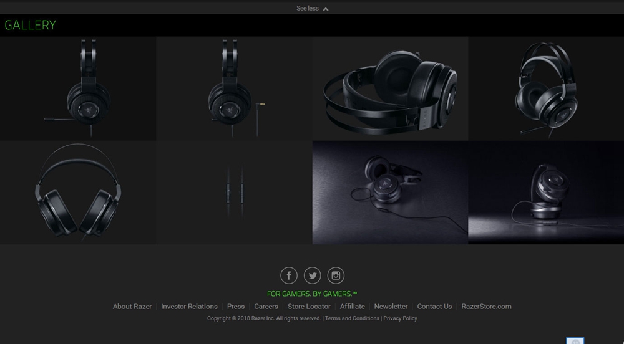
Task: Open the About Razer link
Action: point(132,307)
